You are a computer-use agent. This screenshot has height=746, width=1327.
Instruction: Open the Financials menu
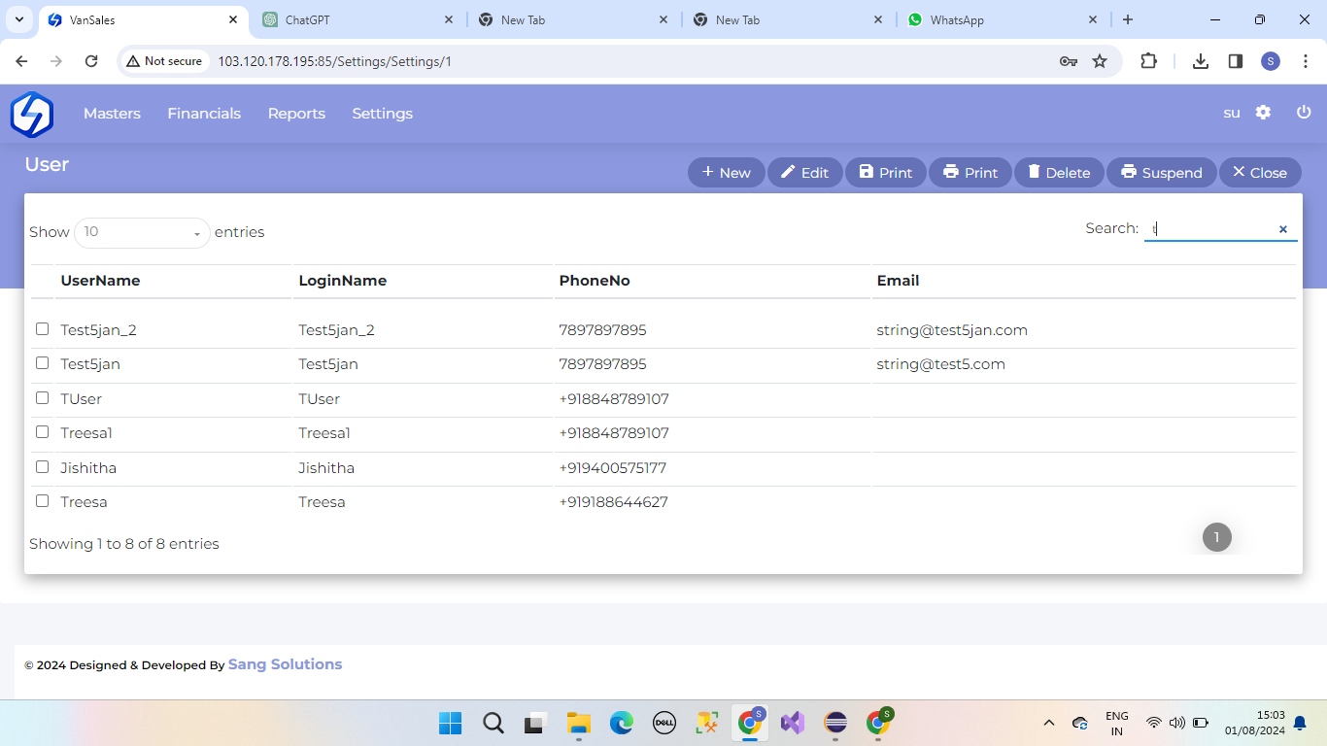204,114
